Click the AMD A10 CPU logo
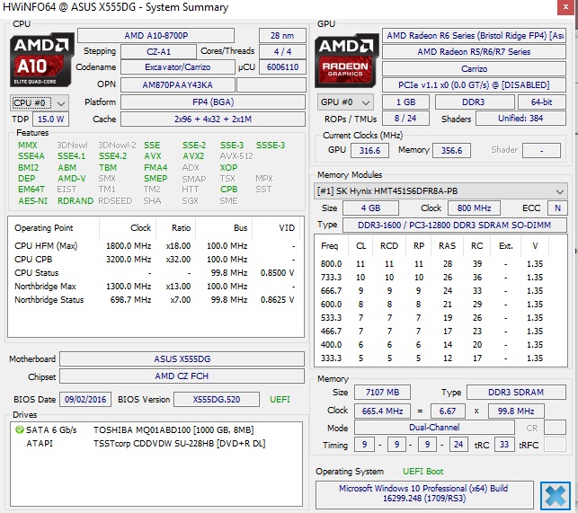The width and height of the screenshot is (578, 513). click(x=41, y=60)
